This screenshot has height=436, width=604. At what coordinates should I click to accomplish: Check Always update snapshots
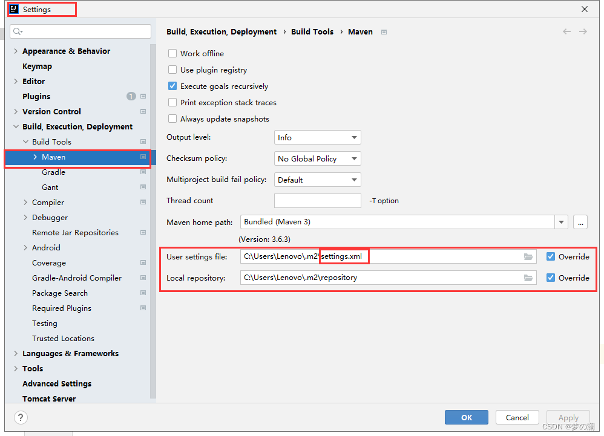coord(172,119)
